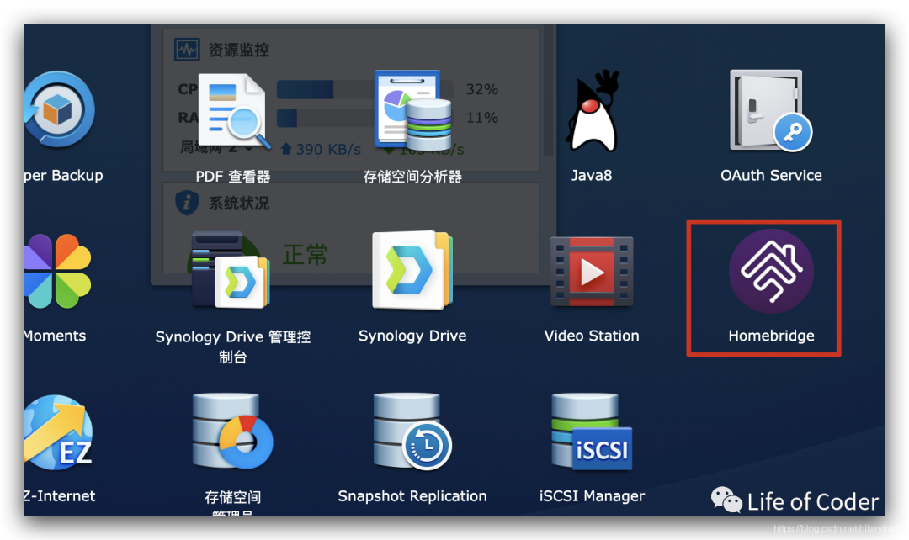Open OAuth Service icon
This screenshot has height=540, width=909.
click(x=770, y=110)
